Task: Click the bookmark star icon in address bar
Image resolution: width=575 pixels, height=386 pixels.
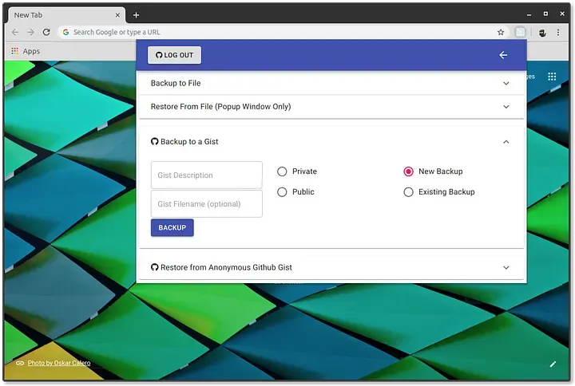Action: 501,33
